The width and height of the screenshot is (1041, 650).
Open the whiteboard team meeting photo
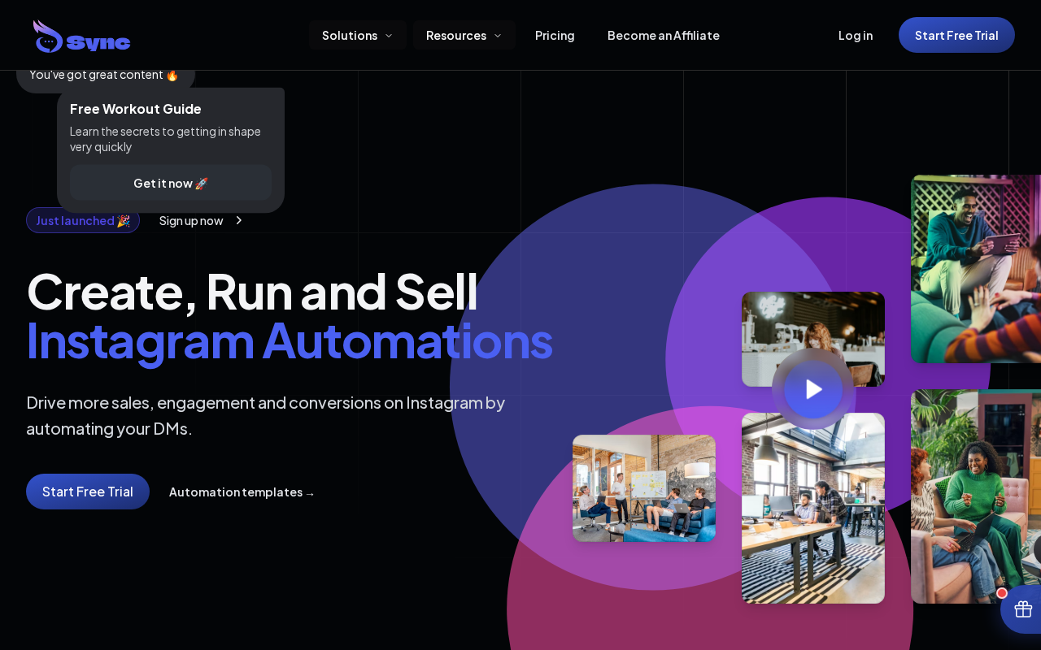[x=644, y=488]
